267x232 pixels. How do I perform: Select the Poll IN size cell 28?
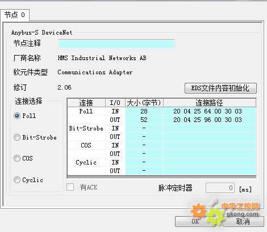144,111
